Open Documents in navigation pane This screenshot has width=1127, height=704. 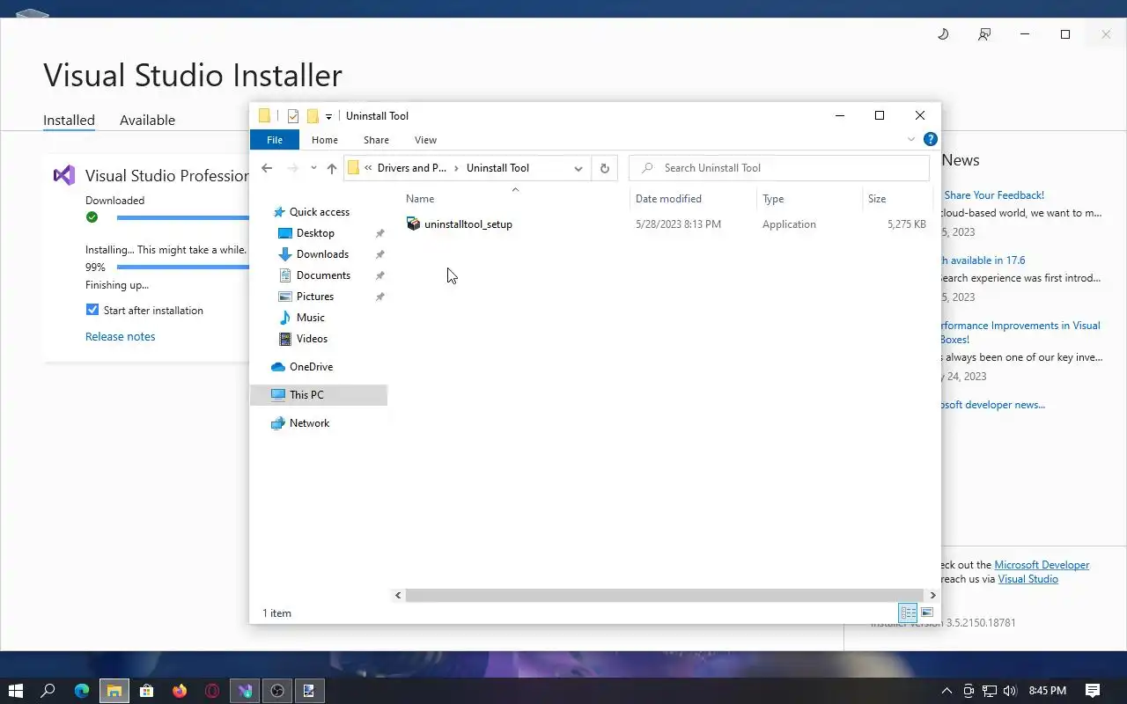tap(323, 275)
